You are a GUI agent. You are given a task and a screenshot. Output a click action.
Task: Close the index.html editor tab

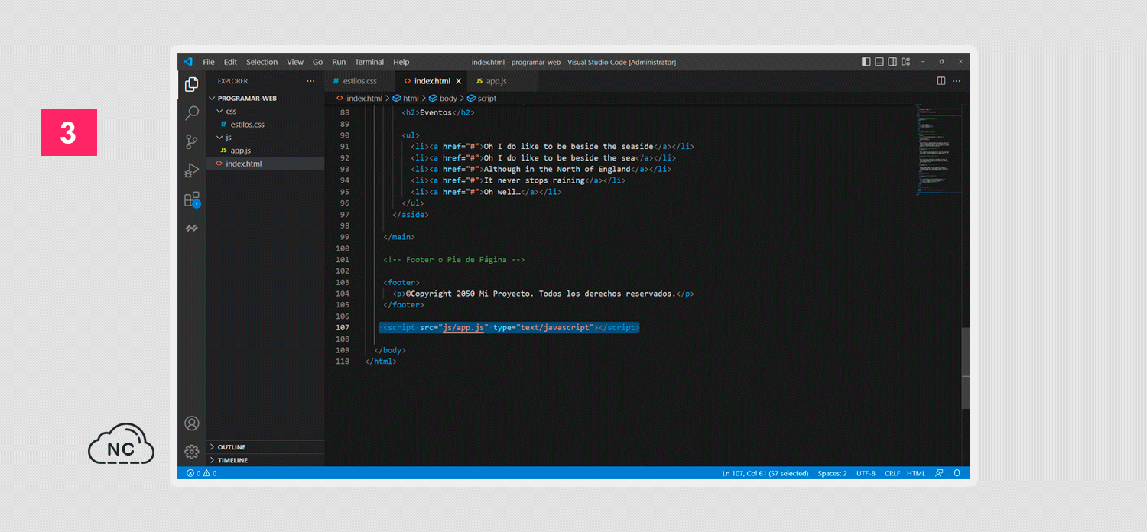coord(459,81)
